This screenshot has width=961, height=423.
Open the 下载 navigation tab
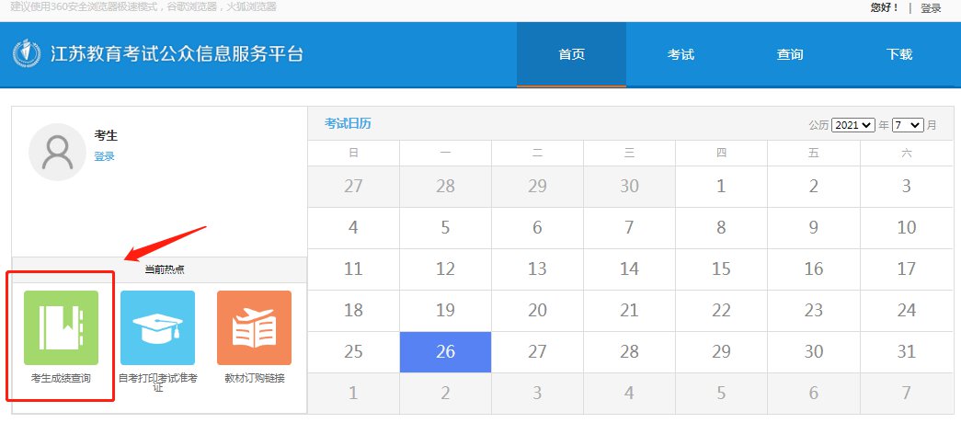[899, 55]
